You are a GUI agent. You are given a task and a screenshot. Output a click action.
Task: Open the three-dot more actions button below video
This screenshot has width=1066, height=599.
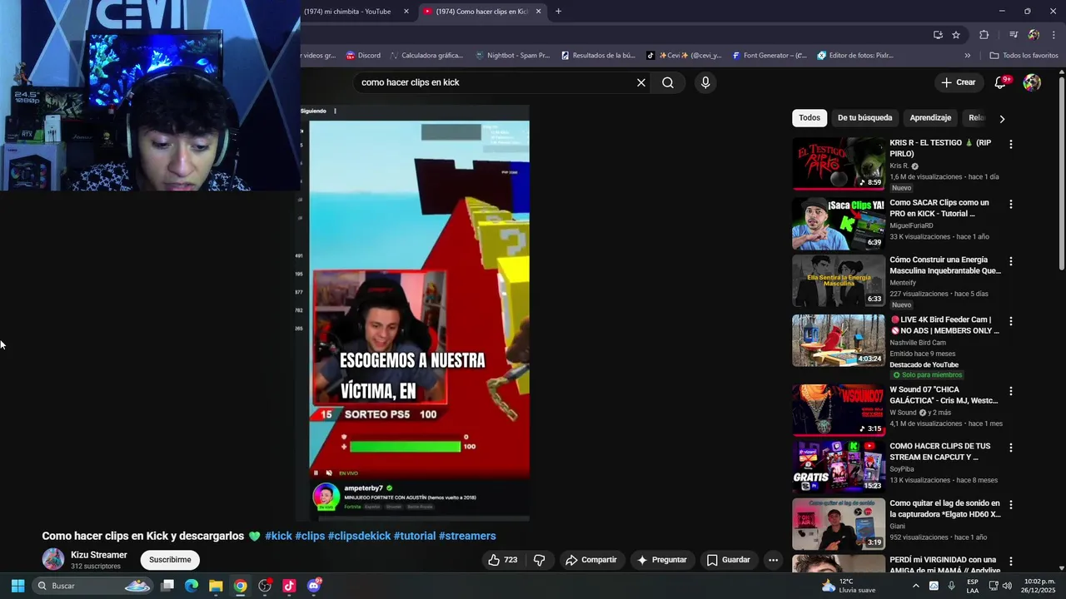(773, 560)
